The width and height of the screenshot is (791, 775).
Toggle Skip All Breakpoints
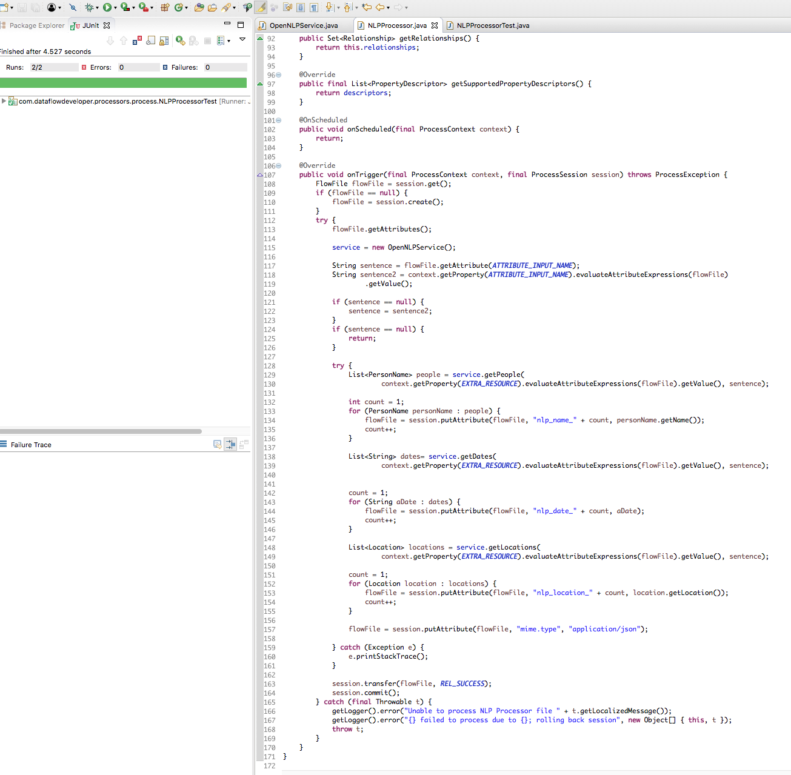click(x=73, y=7)
